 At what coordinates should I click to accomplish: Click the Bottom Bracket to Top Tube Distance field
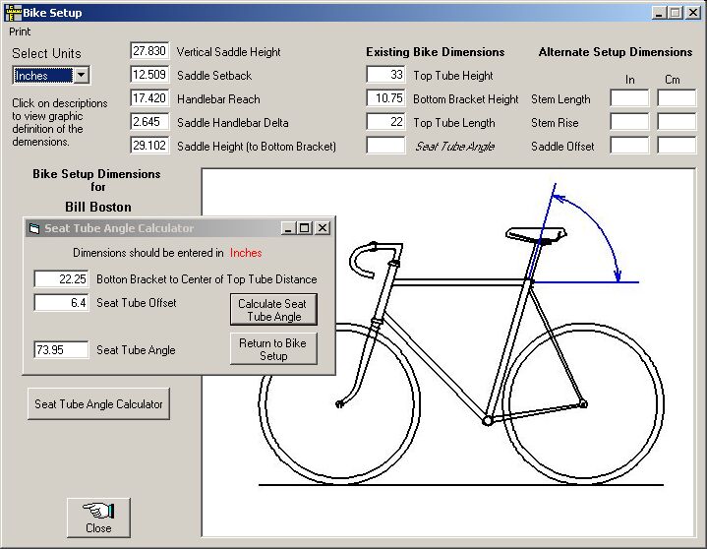(x=61, y=278)
